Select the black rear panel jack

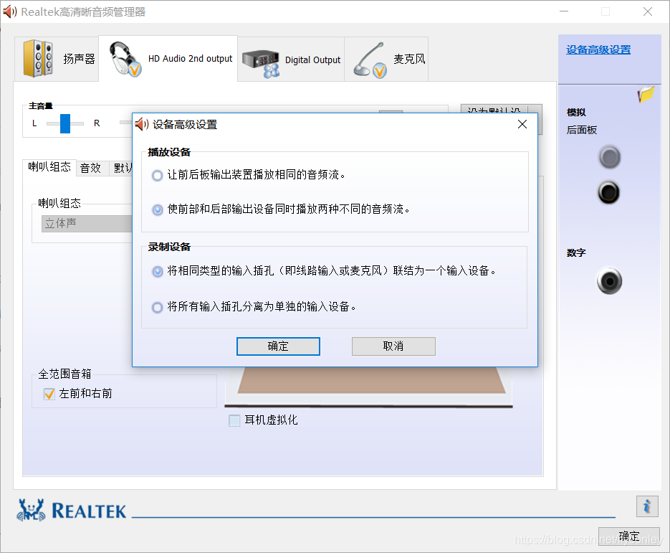[608, 192]
